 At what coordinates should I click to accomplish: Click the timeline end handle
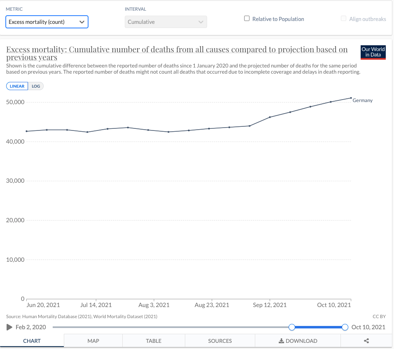click(345, 327)
